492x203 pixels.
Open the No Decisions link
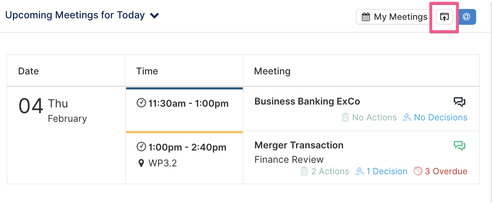[x=440, y=117]
